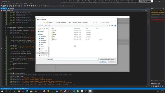Click the Cancel button in dialog

pyautogui.click(x=112, y=62)
